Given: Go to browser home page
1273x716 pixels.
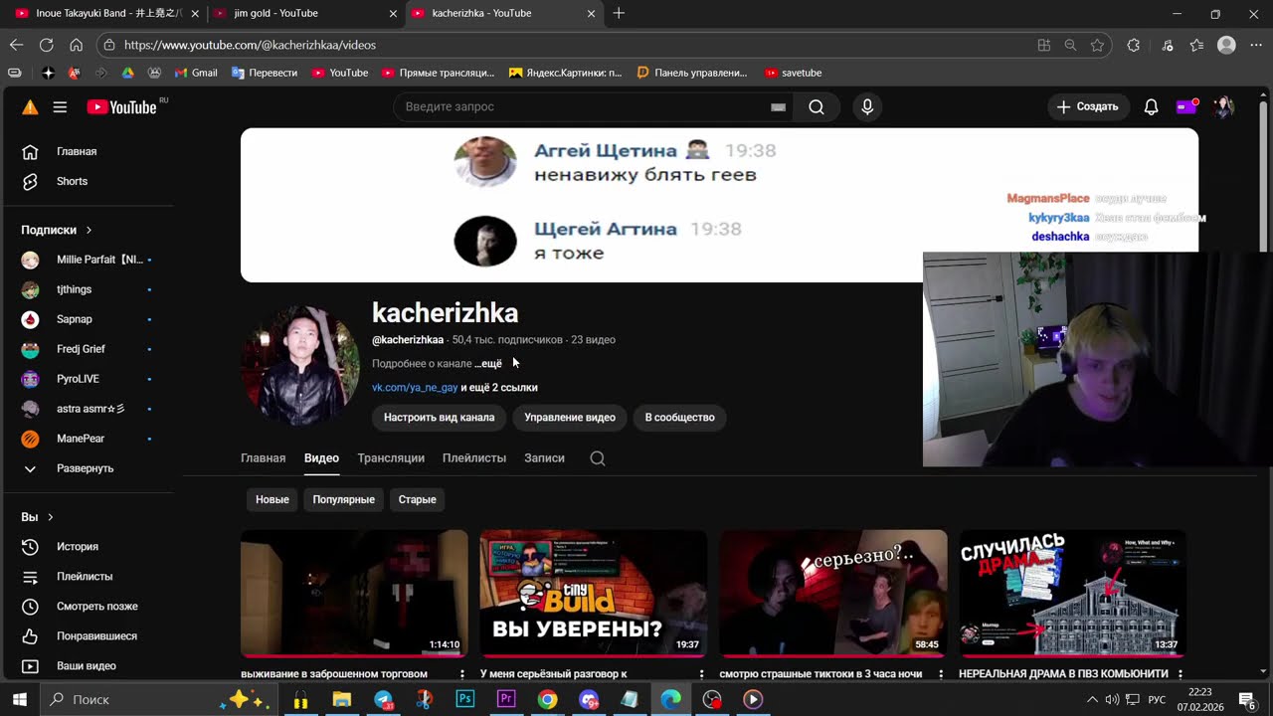Looking at the screenshot, I should (x=76, y=45).
